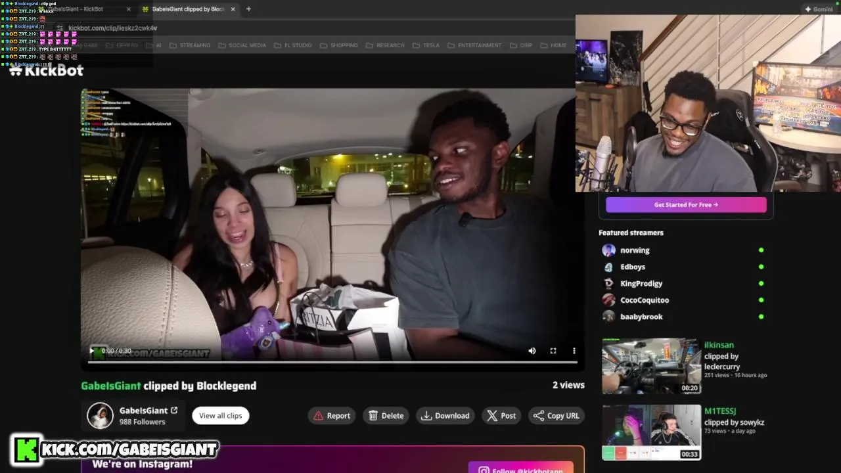
Task: Open HOME bookmarks folder
Action: 553,45
